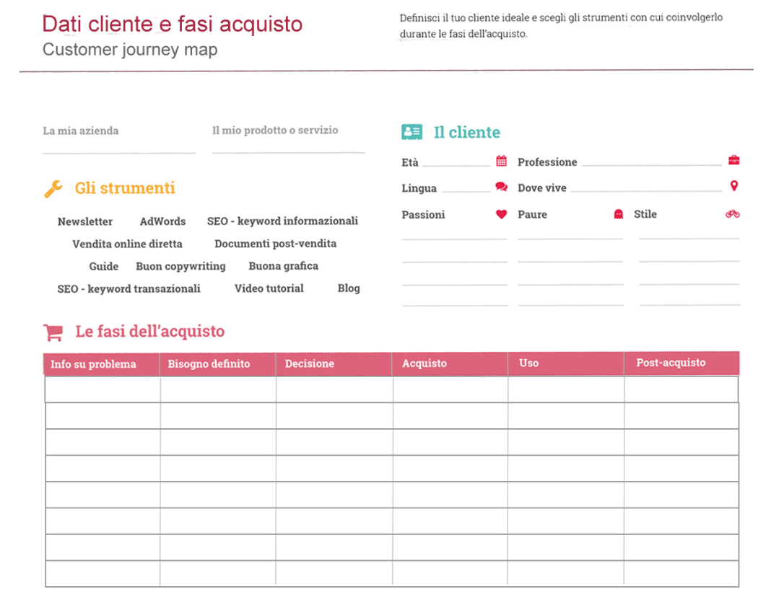
Task: Select 'SEO - keyword transazionali' tool label
Action: pos(128,289)
